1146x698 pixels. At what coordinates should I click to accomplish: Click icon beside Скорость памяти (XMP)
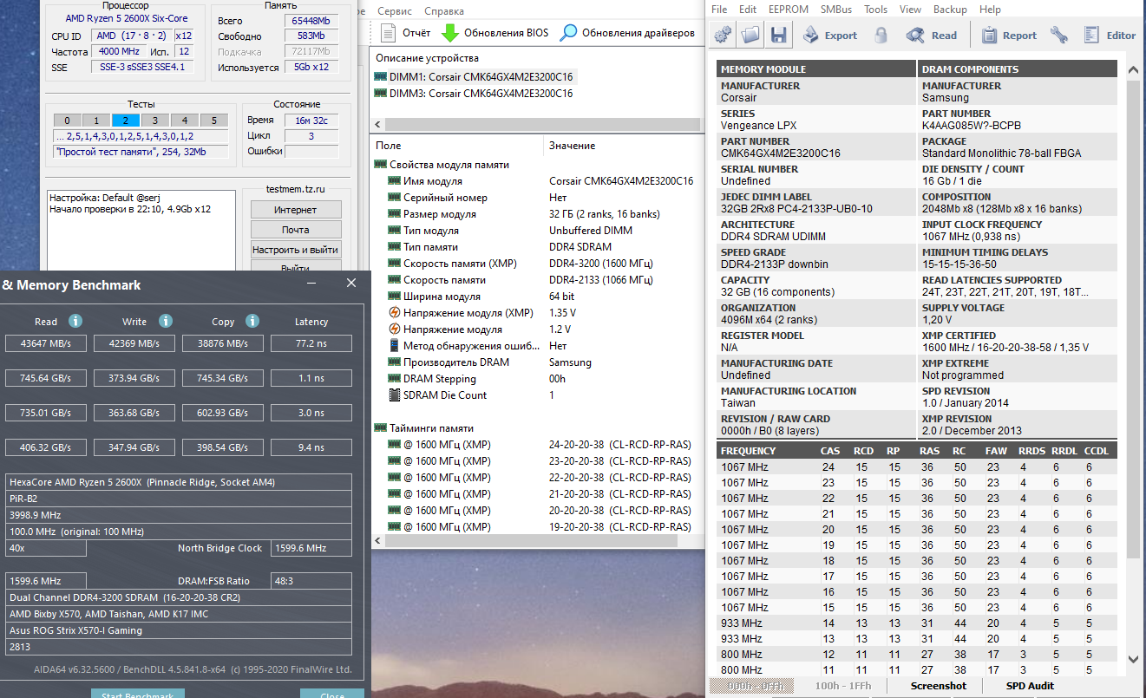pyautogui.click(x=394, y=264)
